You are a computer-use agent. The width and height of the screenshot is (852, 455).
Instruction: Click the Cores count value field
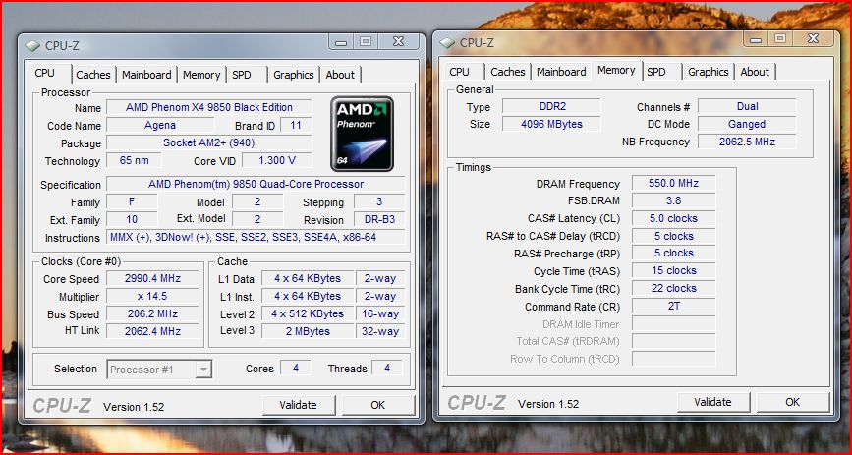click(x=296, y=368)
